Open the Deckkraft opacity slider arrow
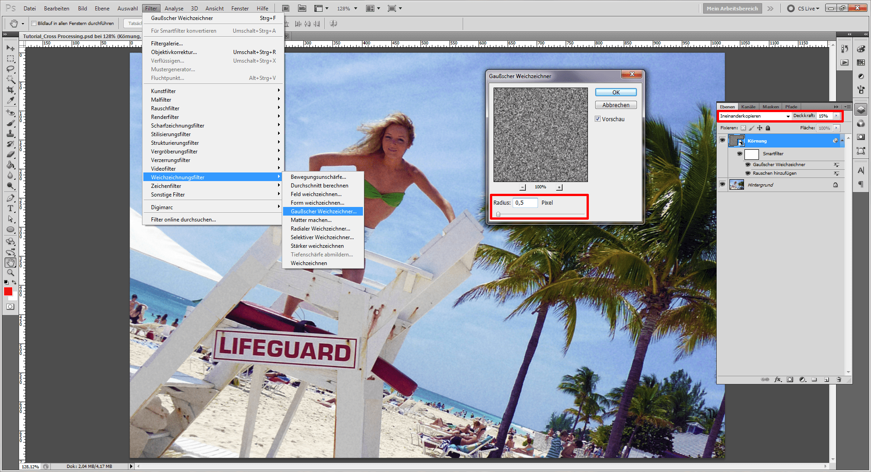Viewport: 871px width, 472px height. pos(837,116)
